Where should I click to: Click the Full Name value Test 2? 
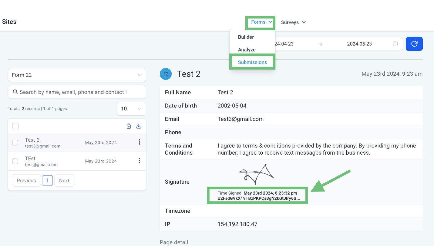tap(225, 92)
